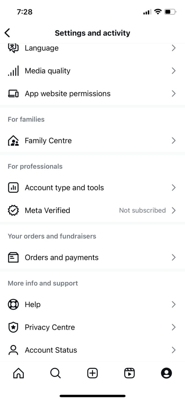Go to the profile tab icon
Image resolution: width=185 pixels, height=401 pixels.
[166, 373]
